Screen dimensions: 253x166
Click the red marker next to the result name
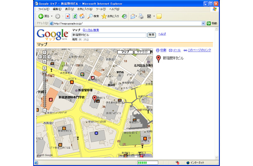(158, 59)
